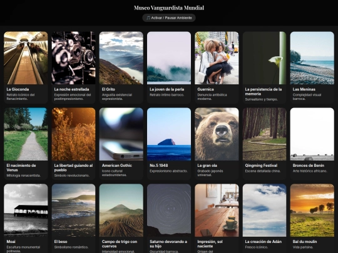Open the Las Meninas beach image
Image resolution: width=338 pixels, height=253 pixels.
click(x=312, y=58)
